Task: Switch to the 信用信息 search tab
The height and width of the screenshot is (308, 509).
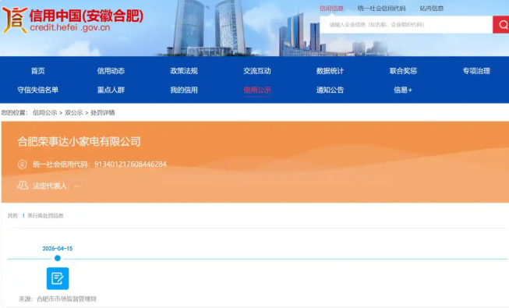Action: click(x=331, y=9)
